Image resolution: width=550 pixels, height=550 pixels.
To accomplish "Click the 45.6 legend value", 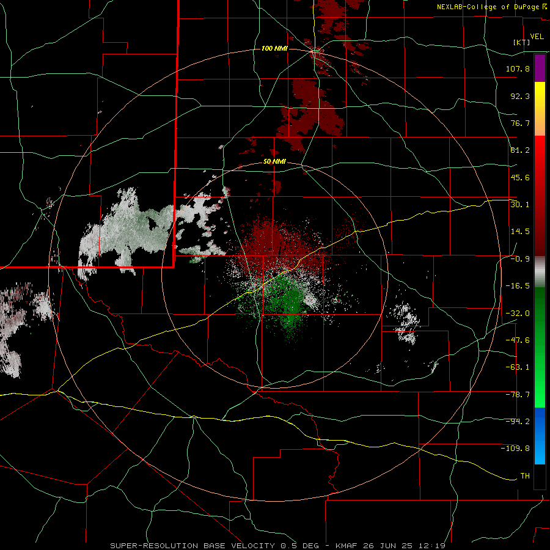I will [x=520, y=177].
